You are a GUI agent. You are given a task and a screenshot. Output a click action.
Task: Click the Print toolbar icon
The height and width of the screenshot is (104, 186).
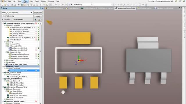[x=12, y=5]
